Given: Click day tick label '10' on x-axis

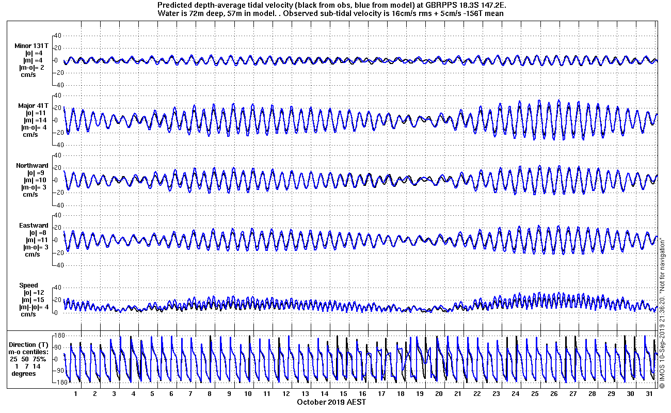Looking at the screenshot, I should coord(248,394).
